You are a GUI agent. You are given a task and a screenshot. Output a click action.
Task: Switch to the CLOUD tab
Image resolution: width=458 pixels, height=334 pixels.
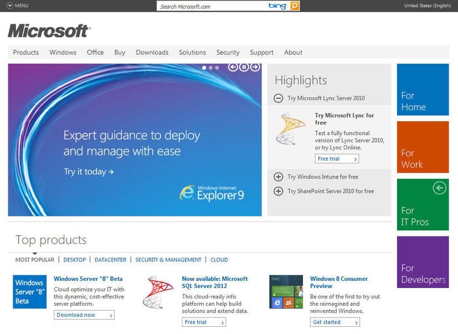[219, 260]
